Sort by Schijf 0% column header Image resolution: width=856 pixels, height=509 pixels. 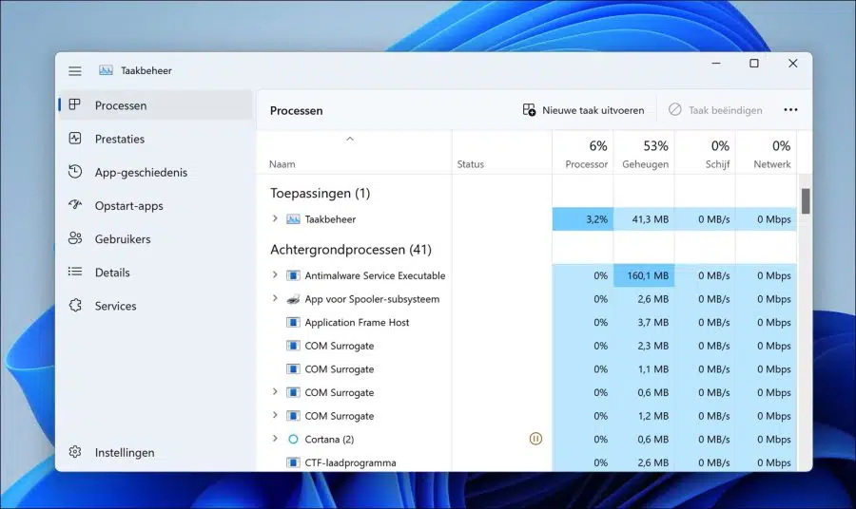pos(705,153)
